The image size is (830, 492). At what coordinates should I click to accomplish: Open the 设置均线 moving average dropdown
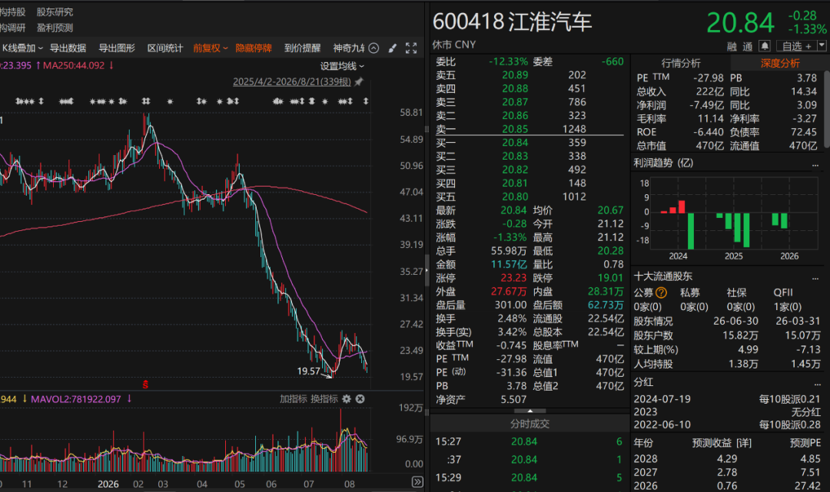click(x=342, y=66)
